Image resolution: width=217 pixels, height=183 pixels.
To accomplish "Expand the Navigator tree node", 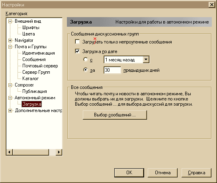I will (x=10, y=40).
